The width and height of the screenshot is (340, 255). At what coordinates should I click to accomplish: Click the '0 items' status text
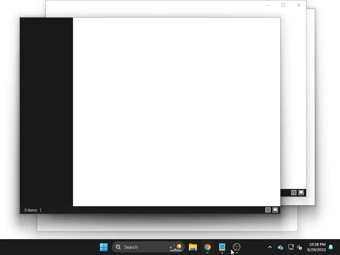31,210
